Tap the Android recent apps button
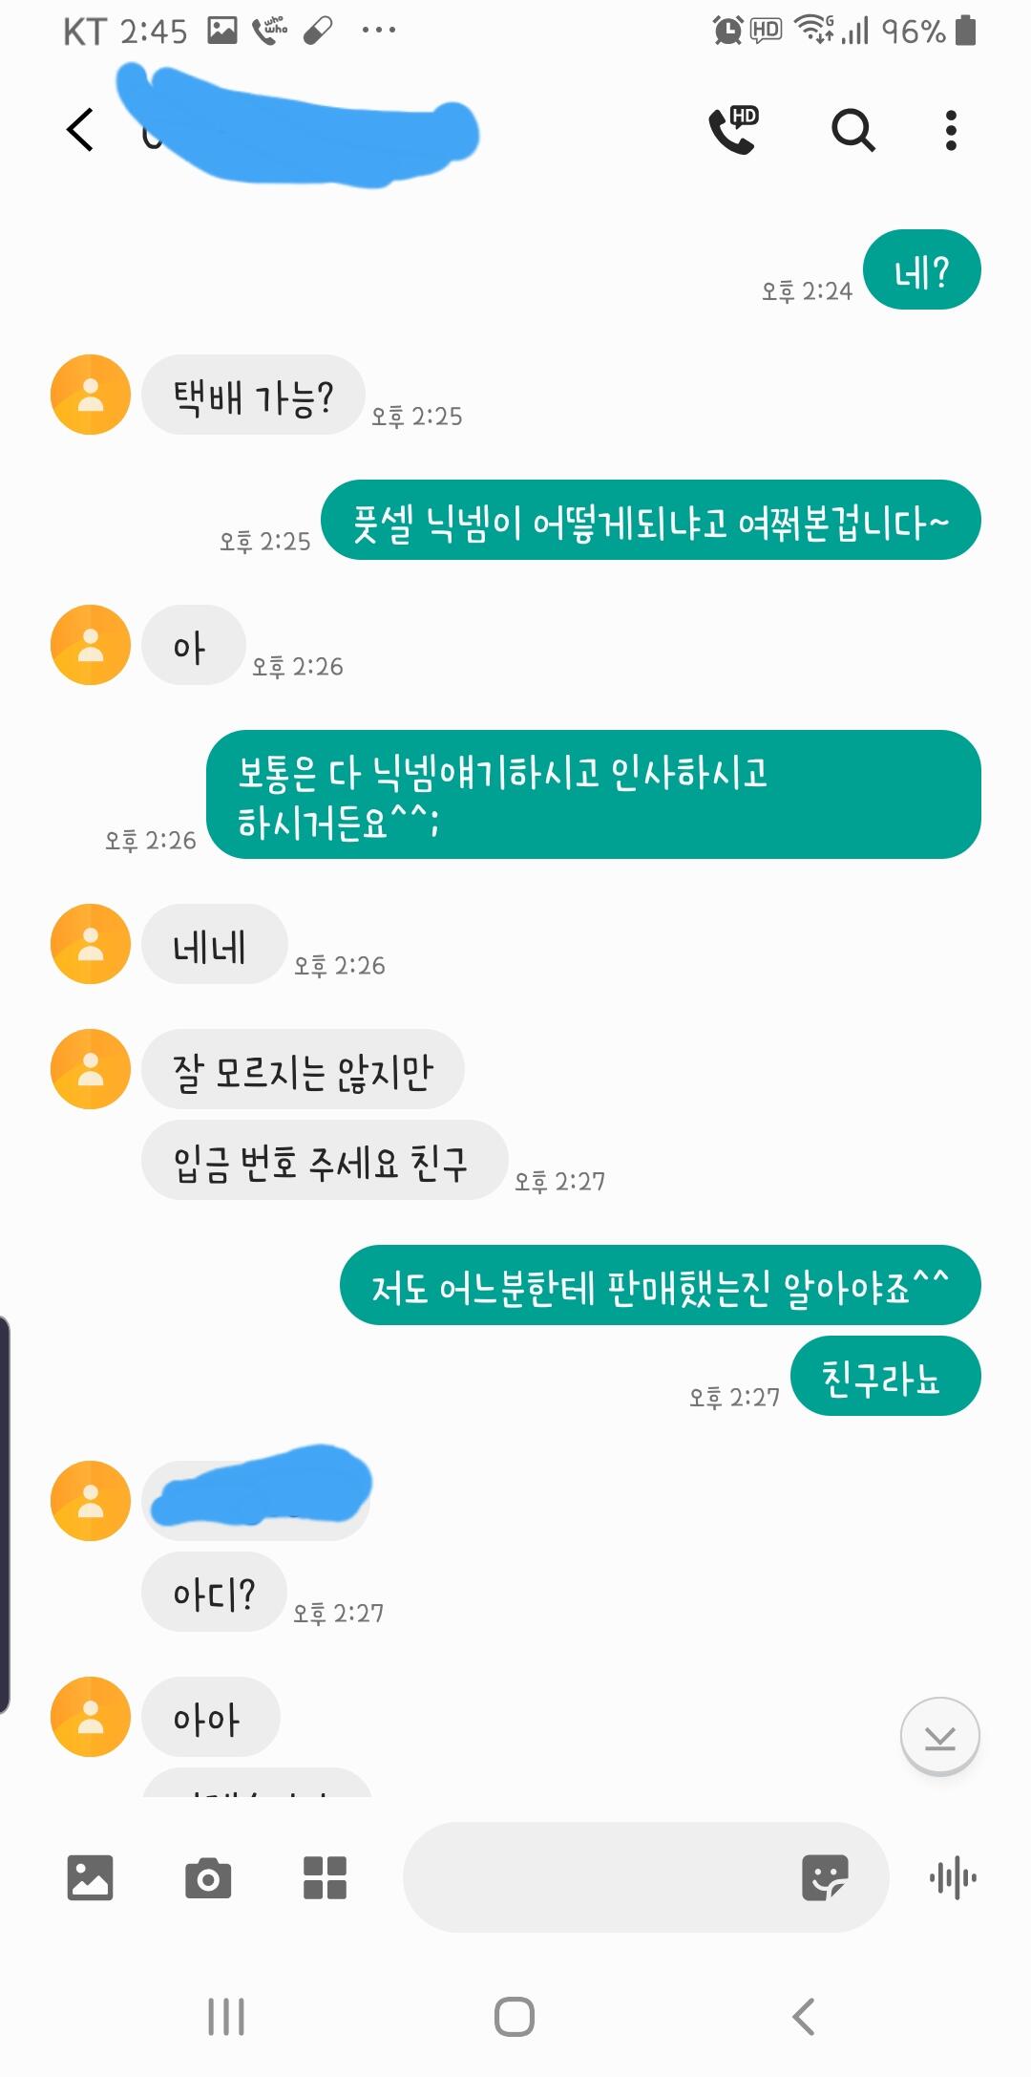This screenshot has height=2077, width=1031. [226, 2016]
